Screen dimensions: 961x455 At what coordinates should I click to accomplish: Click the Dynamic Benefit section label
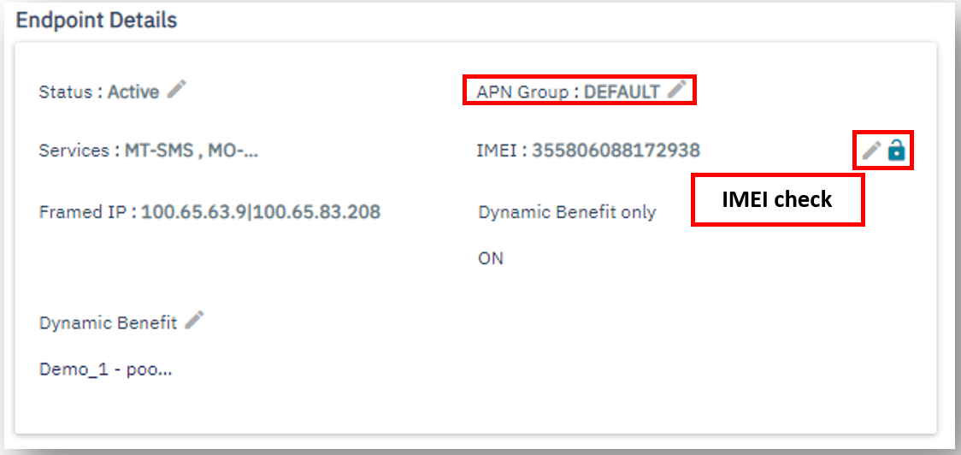108,323
